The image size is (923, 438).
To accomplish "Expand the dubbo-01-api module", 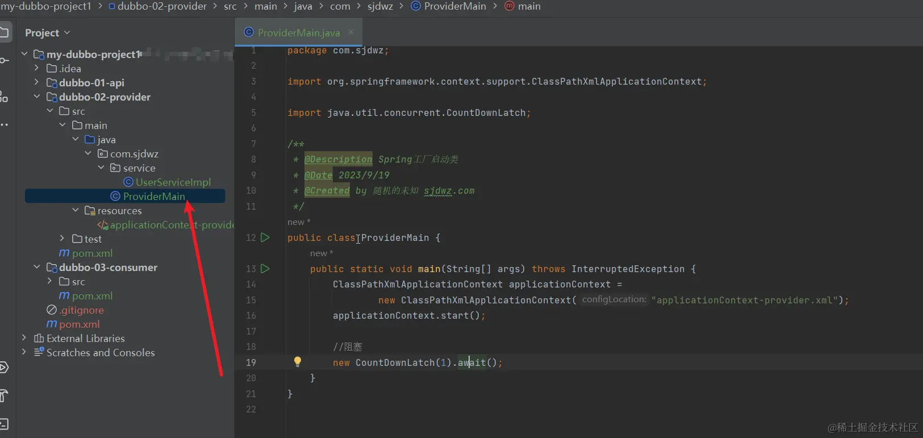I will 37,82.
